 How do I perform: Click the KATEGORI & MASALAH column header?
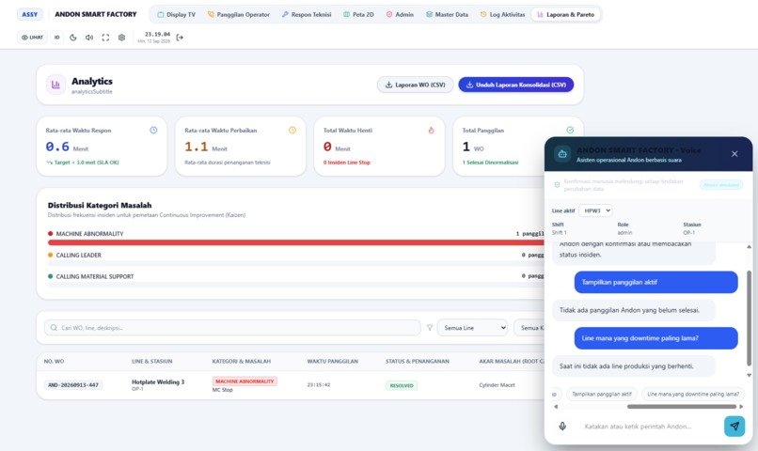coord(242,361)
